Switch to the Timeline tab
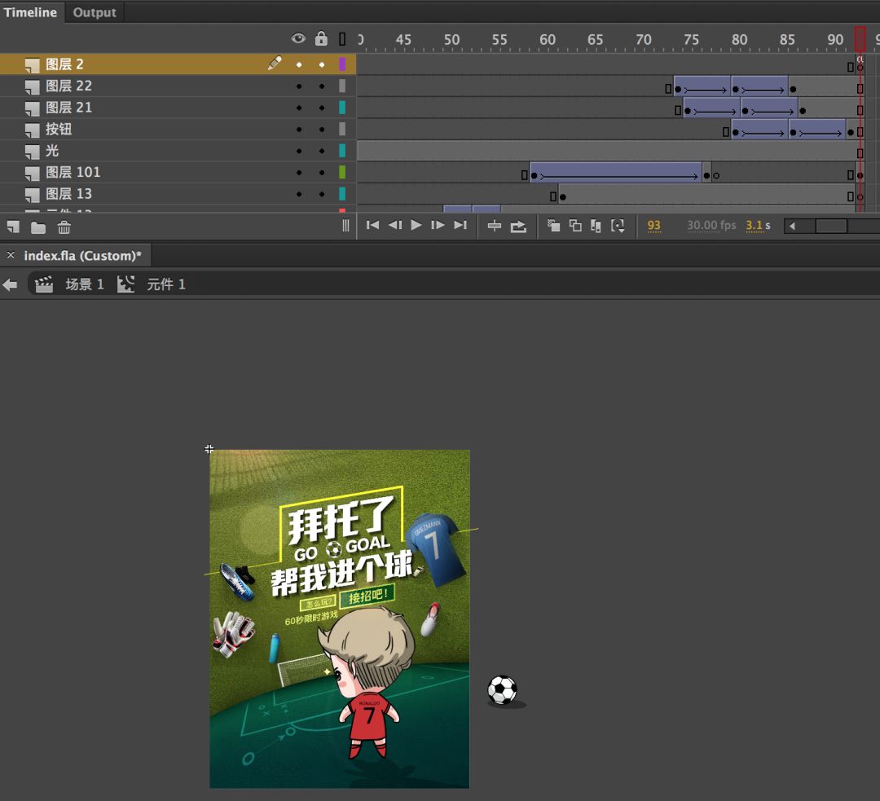 click(30, 11)
